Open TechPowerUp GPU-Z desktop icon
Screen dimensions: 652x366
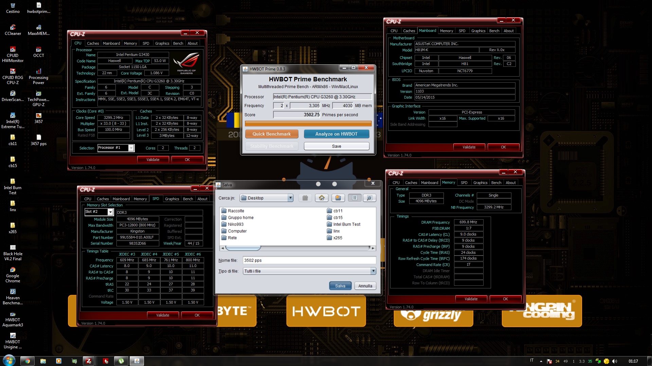(38, 99)
